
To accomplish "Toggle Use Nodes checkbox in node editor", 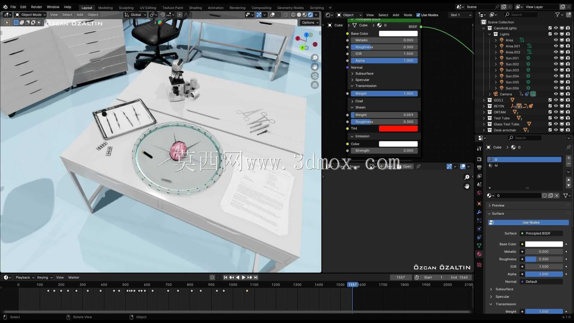I will tap(418, 15).
